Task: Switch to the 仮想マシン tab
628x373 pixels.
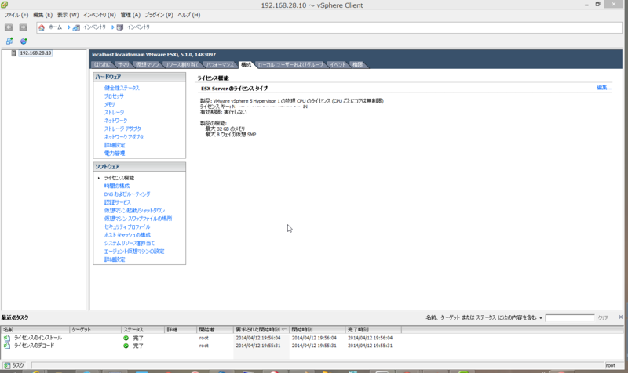Action: (147, 65)
